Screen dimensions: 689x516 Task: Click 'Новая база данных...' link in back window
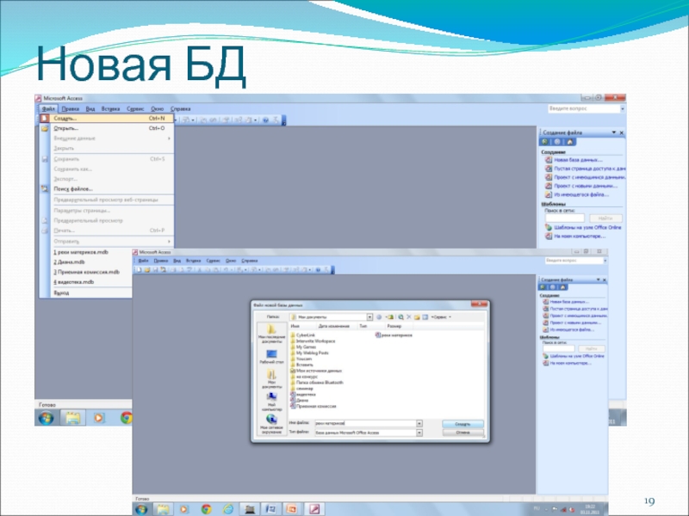click(578, 160)
